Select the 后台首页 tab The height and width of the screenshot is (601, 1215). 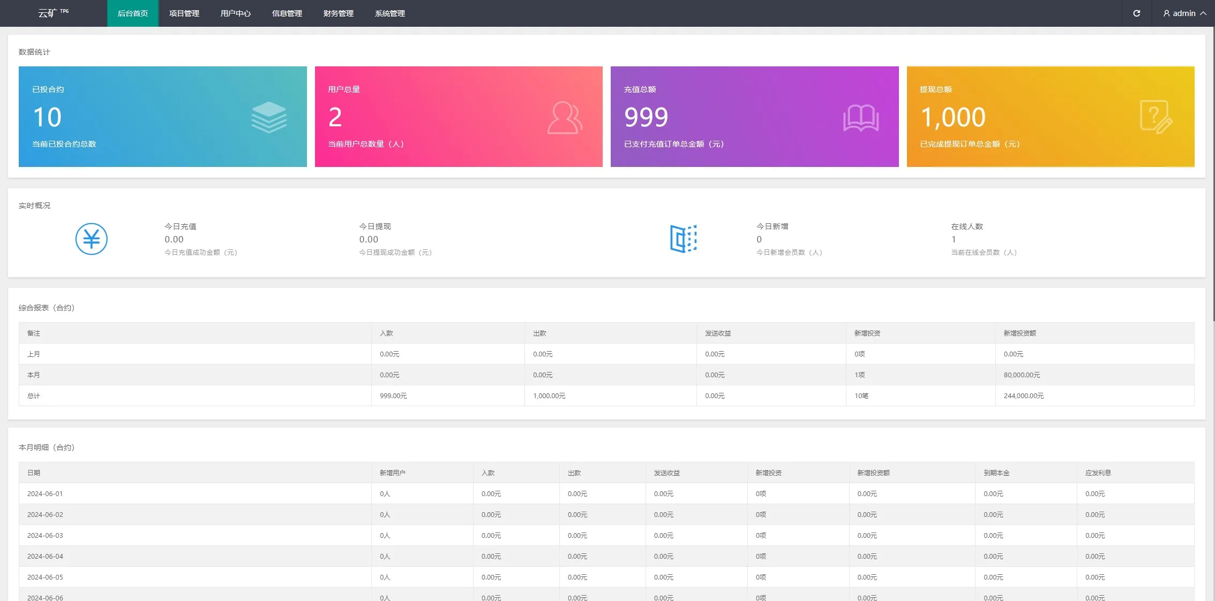[133, 13]
